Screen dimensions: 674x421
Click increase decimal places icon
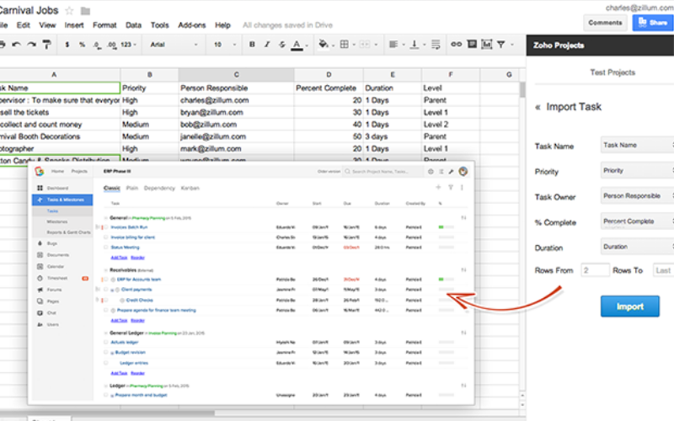(x=112, y=45)
